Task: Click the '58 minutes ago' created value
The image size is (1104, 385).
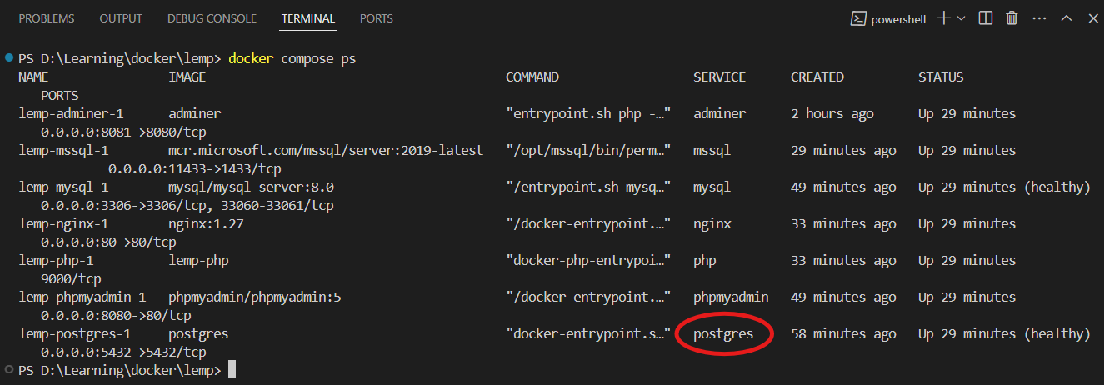Action: [x=843, y=333]
